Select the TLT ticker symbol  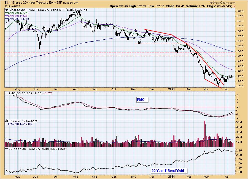[8, 2]
